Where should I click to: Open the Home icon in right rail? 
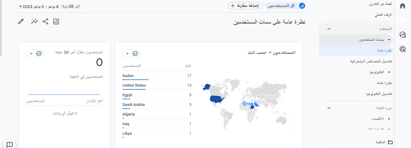[403, 6]
